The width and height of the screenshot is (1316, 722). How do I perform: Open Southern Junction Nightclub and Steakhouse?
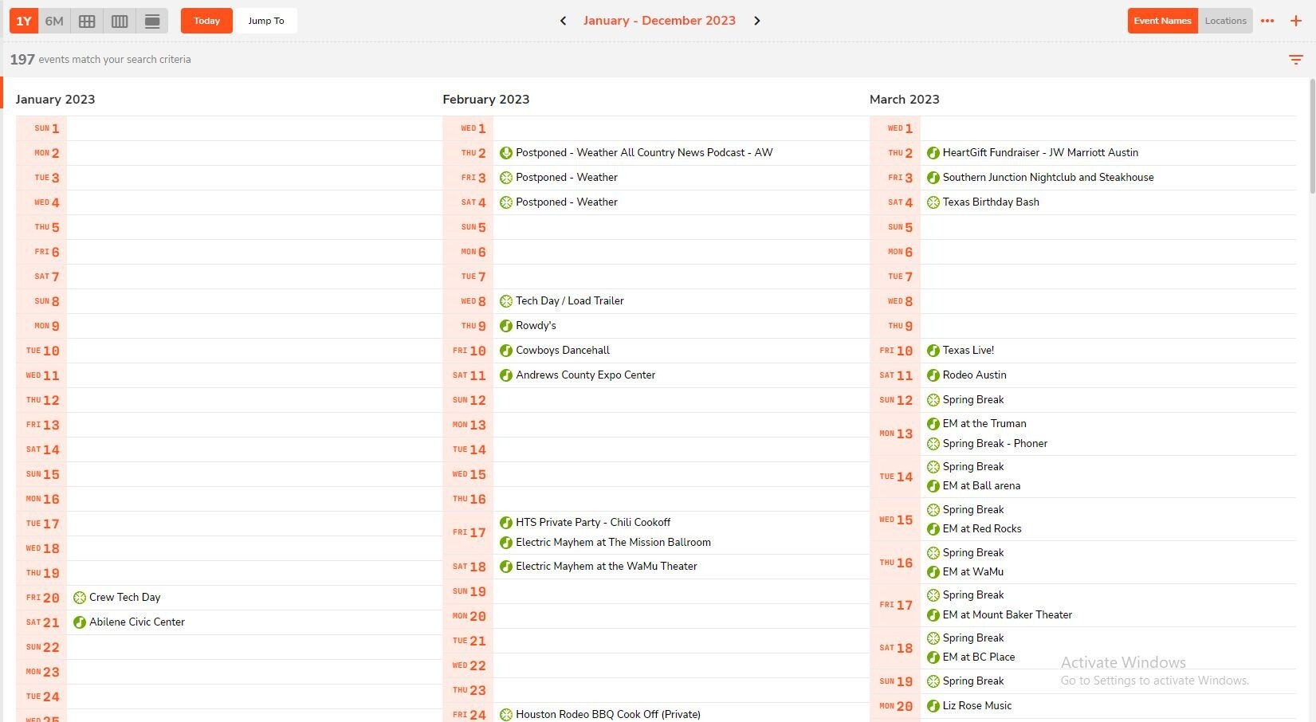pyautogui.click(x=1048, y=177)
